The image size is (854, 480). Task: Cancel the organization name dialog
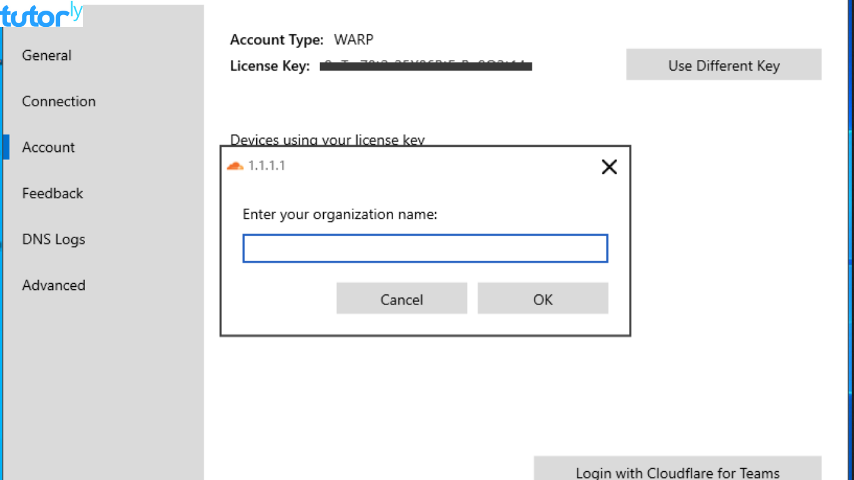point(401,299)
